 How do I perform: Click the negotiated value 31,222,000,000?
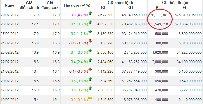click(x=189, y=52)
